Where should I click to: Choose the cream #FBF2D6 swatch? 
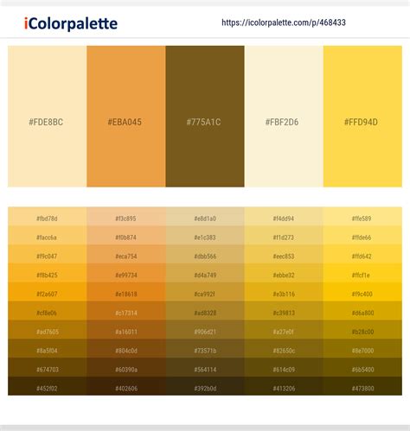click(x=284, y=117)
